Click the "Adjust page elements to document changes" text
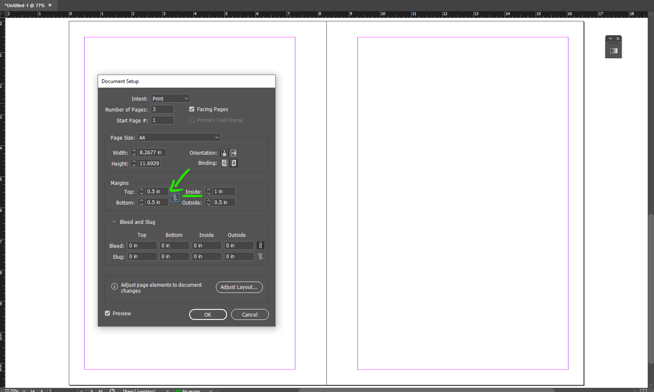This screenshot has width=654, height=392. [162, 288]
